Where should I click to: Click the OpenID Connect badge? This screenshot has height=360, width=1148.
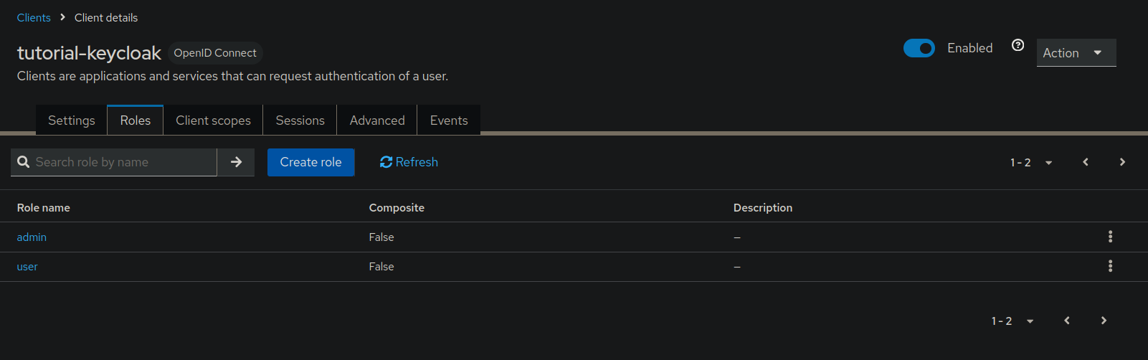(215, 53)
